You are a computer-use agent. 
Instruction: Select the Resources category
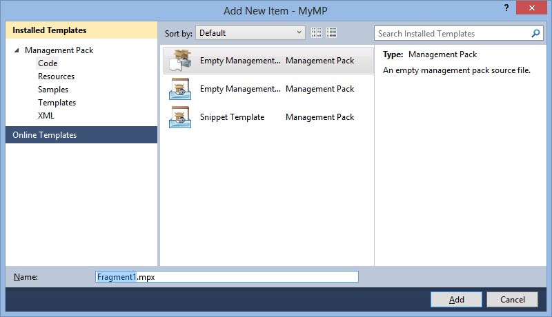[x=57, y=76]
